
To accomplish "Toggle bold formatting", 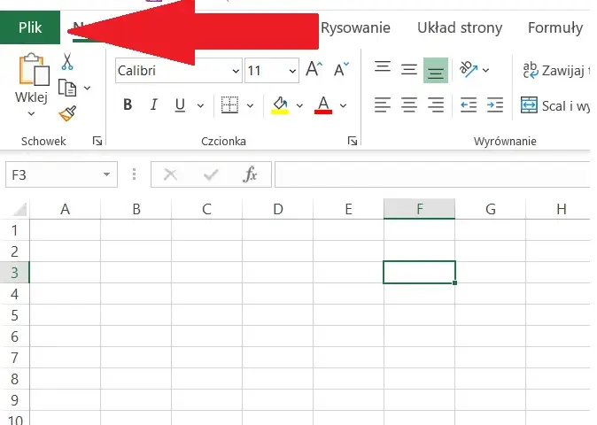I will (128, 104).
